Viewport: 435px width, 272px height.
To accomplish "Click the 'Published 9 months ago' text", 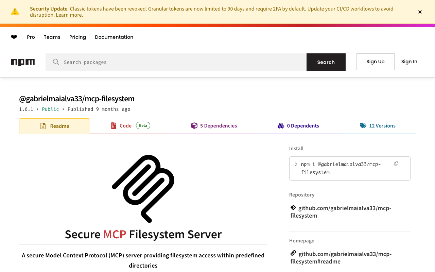I will [99, 109].
